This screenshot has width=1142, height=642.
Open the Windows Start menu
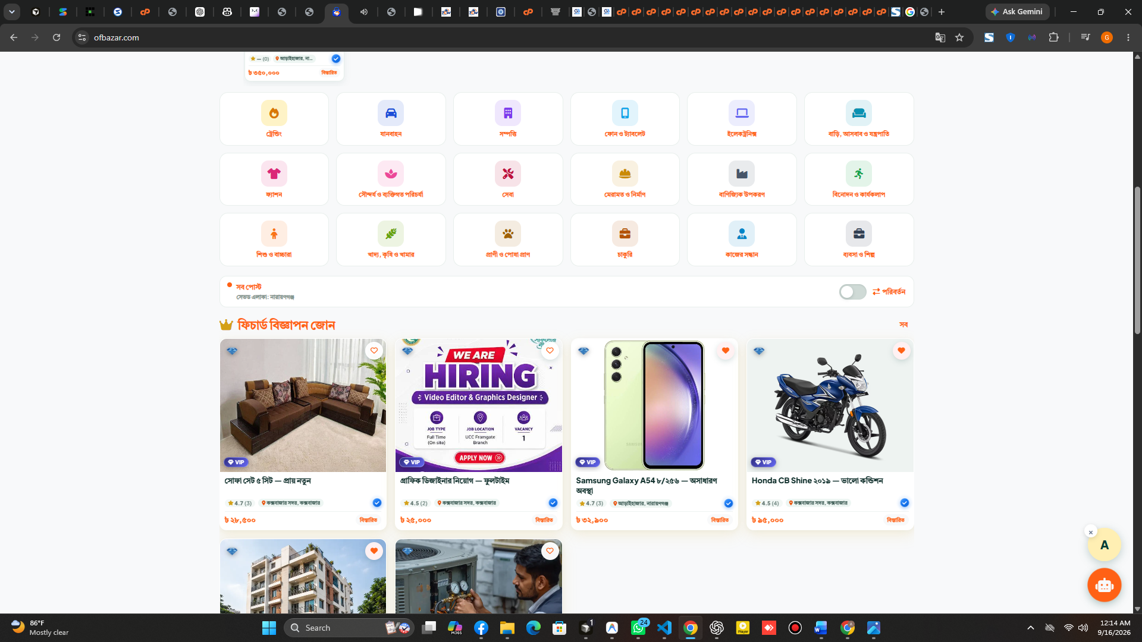click(x=269, y=628)
